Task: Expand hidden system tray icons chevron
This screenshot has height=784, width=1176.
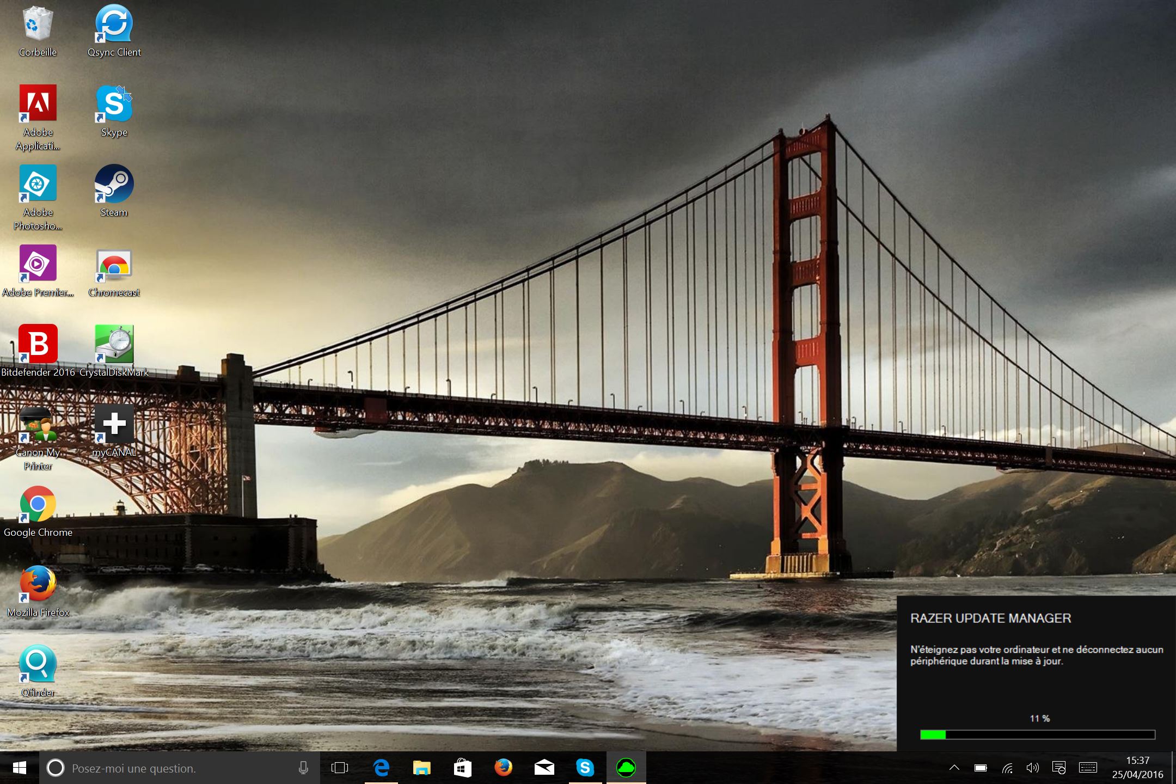Action: tap(954, 768)
